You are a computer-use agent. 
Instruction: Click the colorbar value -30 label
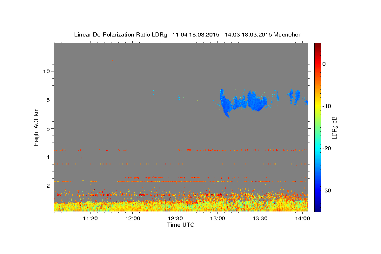[x=326, y=190]
